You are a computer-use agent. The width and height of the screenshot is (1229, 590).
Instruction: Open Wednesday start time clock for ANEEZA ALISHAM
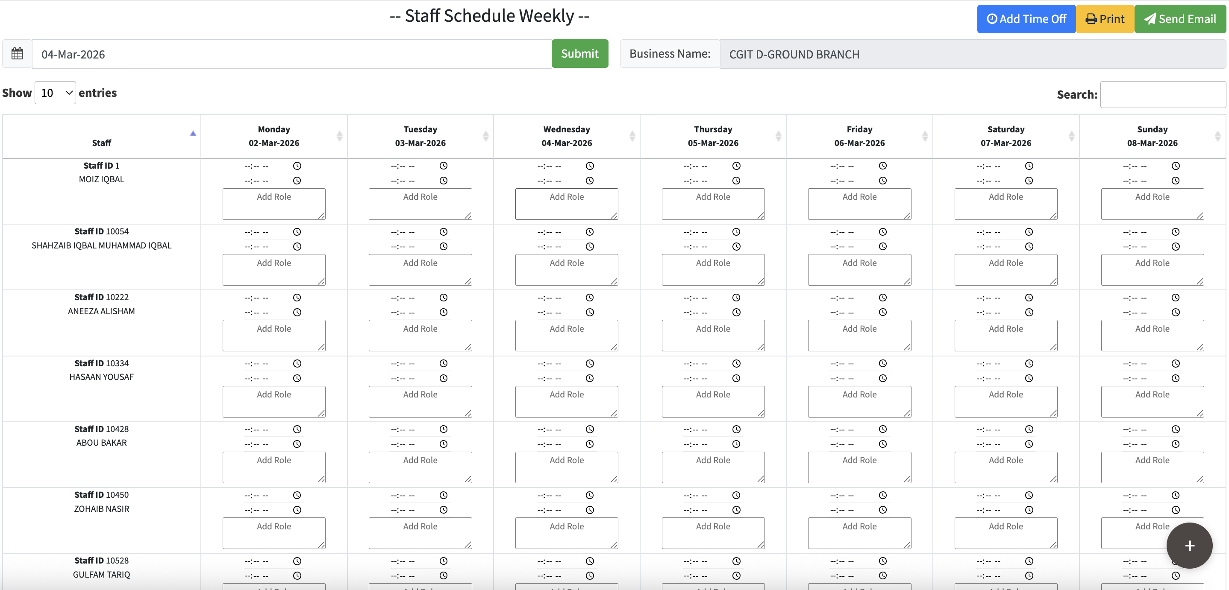590,298
